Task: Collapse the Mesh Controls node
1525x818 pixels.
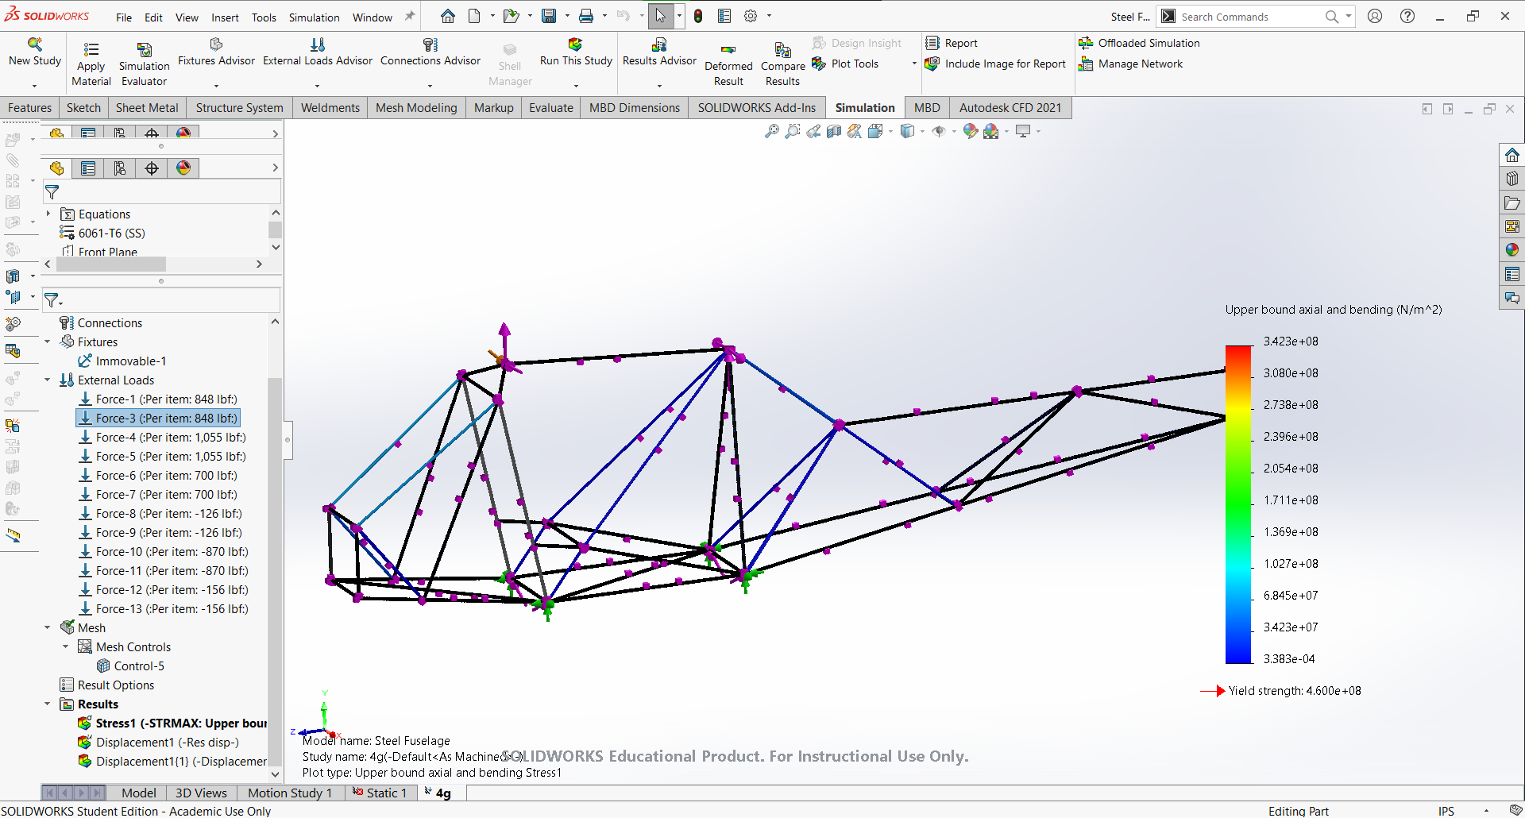Action: (66, 647)
